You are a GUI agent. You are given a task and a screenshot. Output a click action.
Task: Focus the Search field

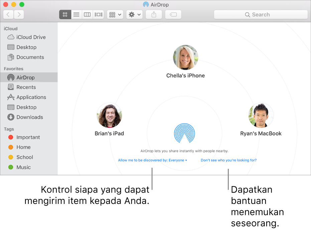pos(261,14)
